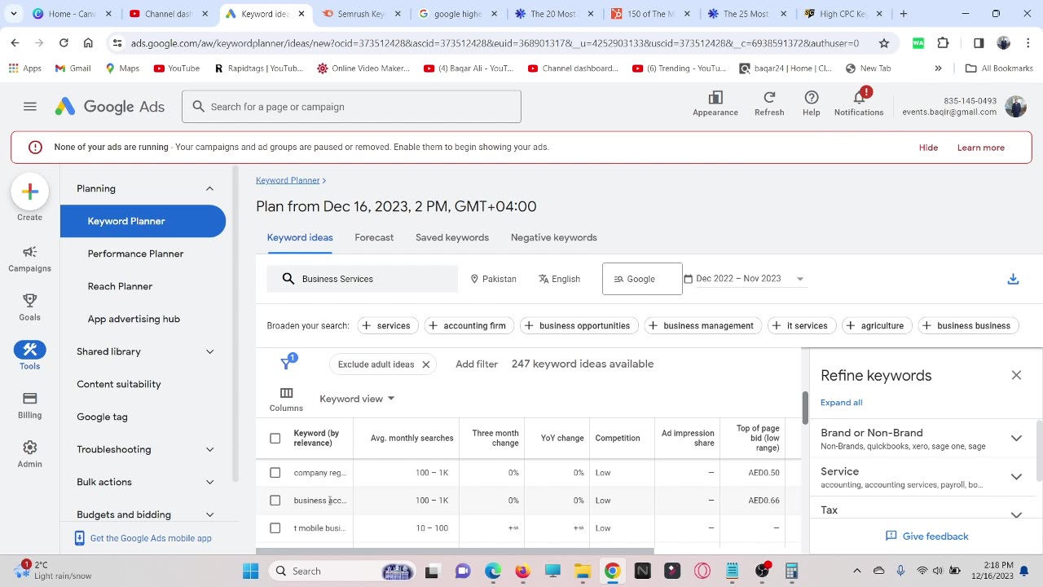Click the account profile avatar
The width and height of the screenshot is (1043, 587).
click(x=1015, y=107)
